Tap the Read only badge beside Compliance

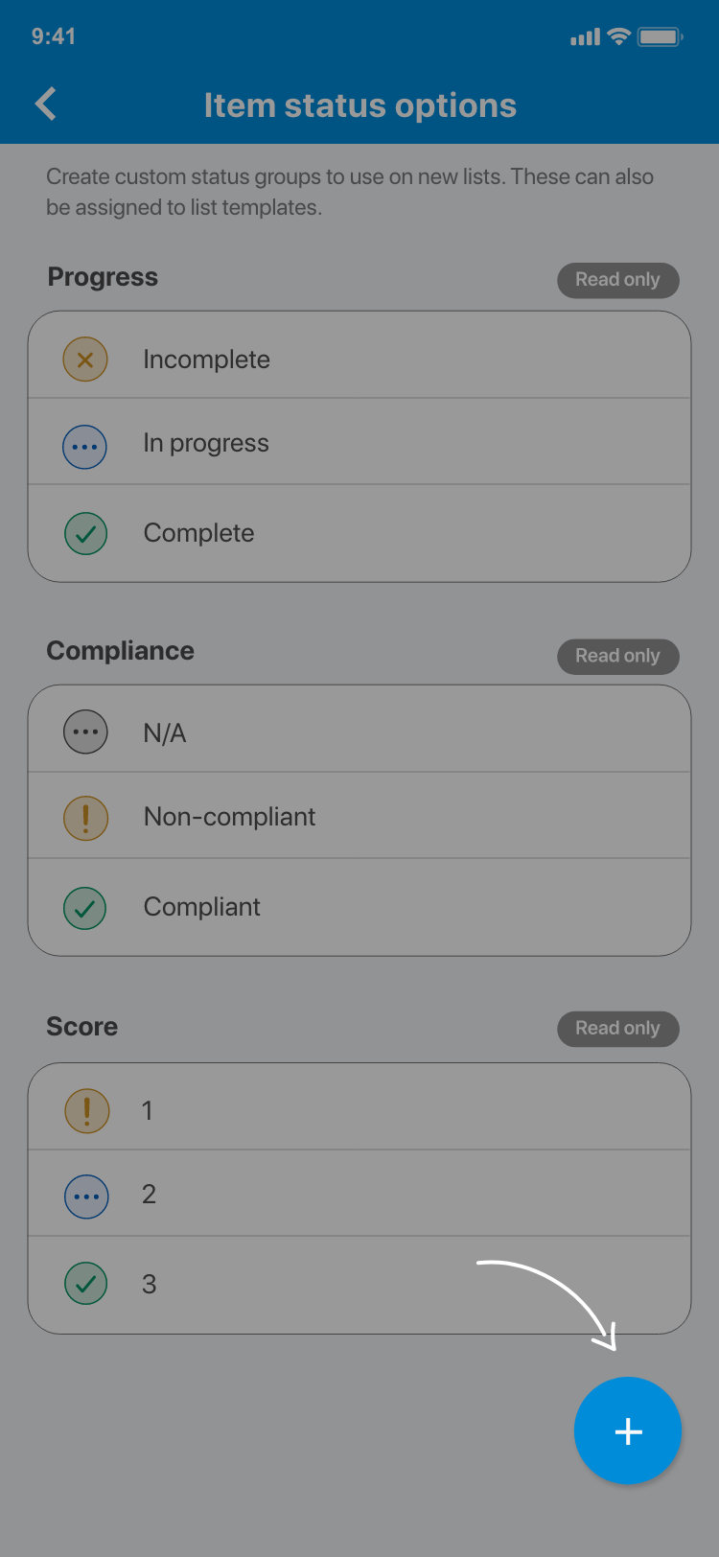[x=617, y=656]
